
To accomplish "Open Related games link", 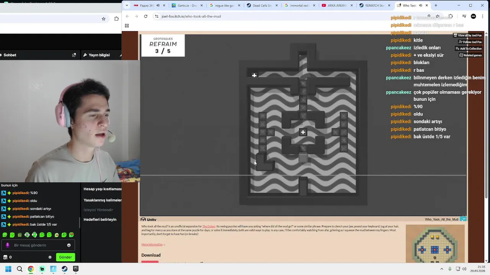I will coord(470,55).
